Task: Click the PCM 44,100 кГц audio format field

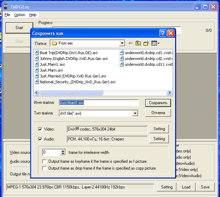Action: (107, 139)
